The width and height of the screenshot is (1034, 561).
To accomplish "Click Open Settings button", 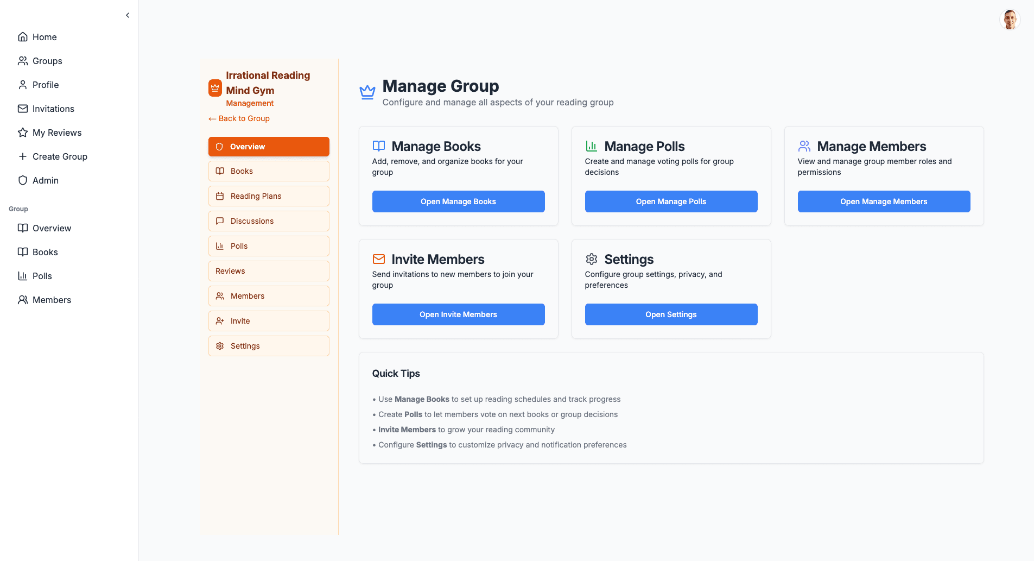I will pos(671,314).
